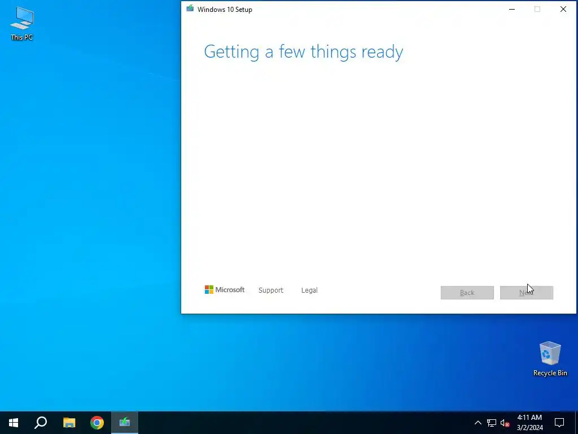Open the This PC desktop icon
The image size is (578, 434).
point(22,23)
